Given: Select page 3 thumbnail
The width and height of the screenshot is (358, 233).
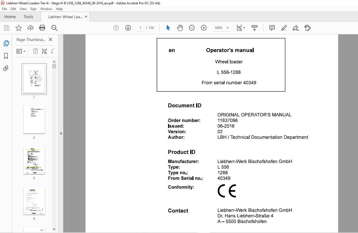Looking at the screenshot, I should pyautogui.click(x=34, y=160).
